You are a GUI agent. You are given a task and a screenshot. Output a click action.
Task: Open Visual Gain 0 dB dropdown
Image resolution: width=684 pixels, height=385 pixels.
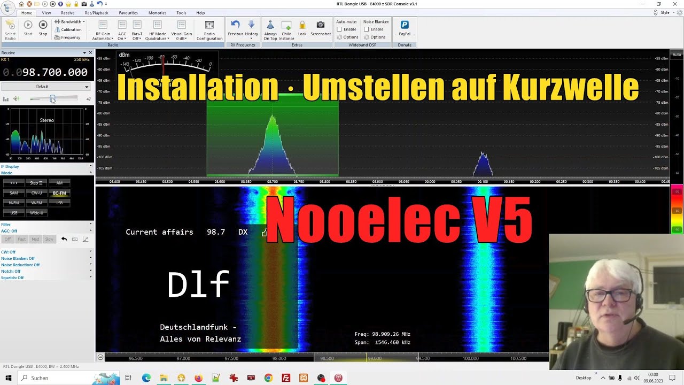(182, 30)
